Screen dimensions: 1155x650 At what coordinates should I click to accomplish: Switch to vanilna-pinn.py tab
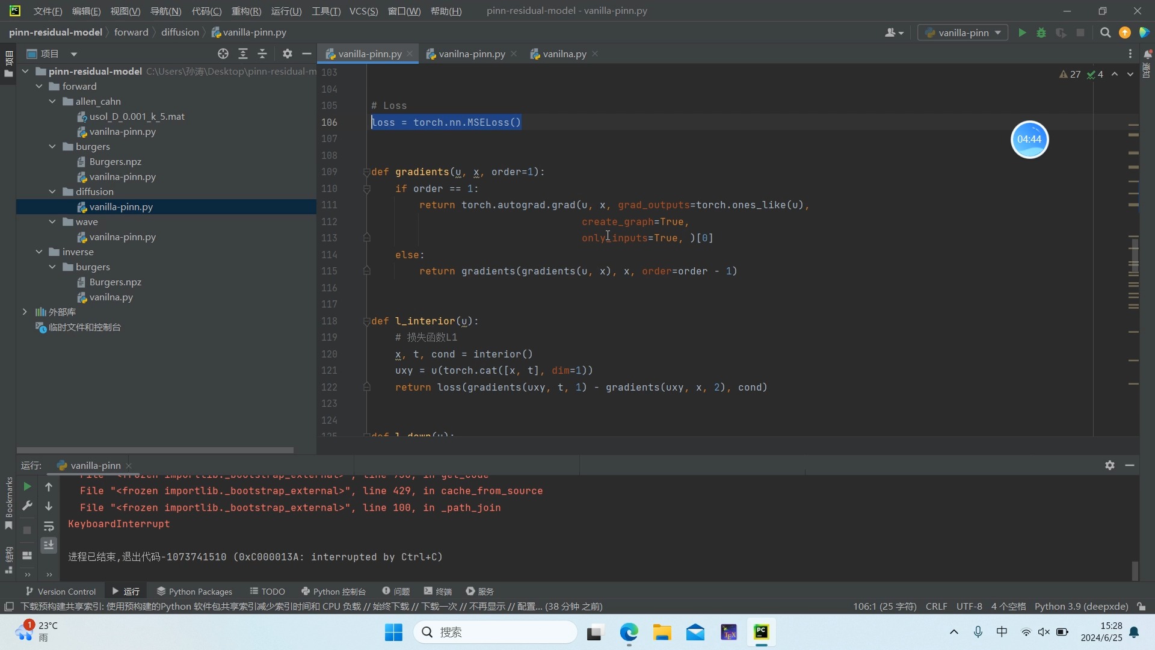(x=468, y=54)
